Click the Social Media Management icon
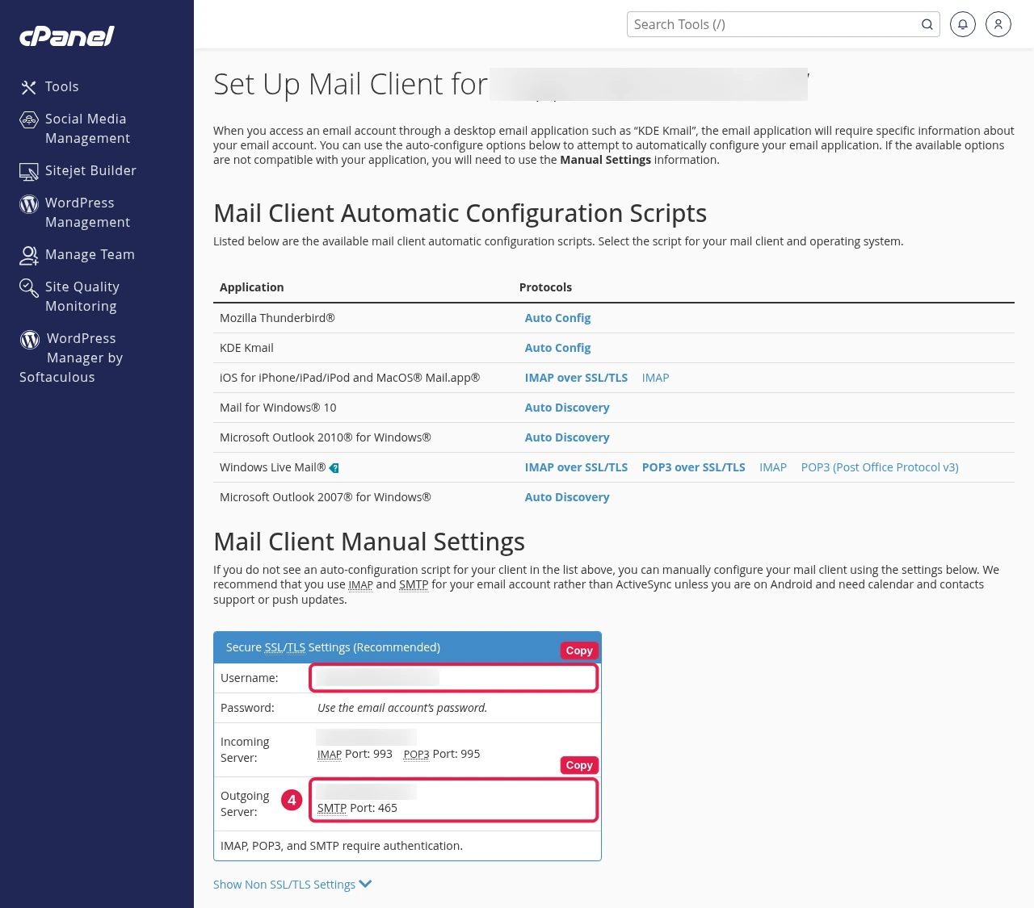The width and height of the screenshot is (1034, 908). click(x=29, y=119)
